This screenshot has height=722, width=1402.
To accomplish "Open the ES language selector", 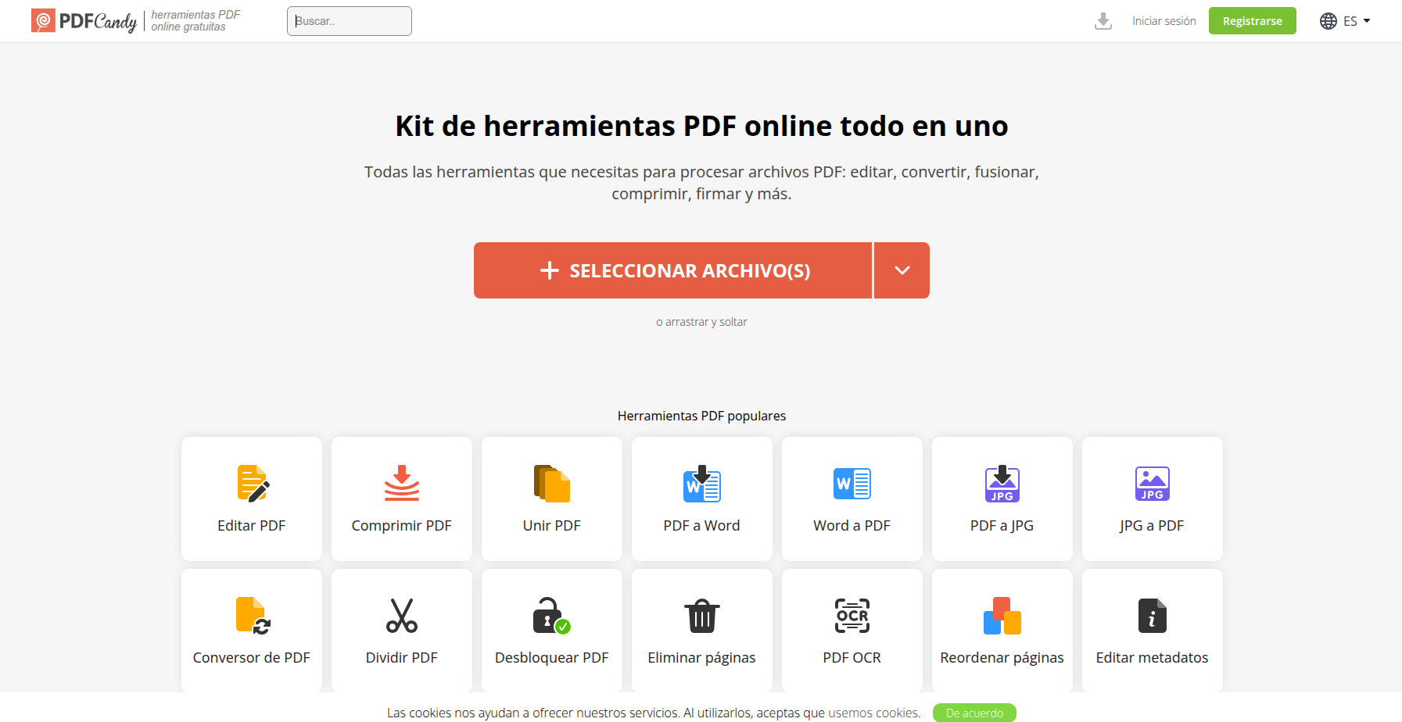I will (x=1345, y=21).
